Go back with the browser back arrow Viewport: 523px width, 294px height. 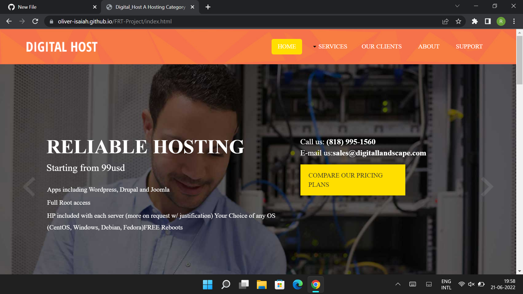pyautogui.click(x=9, y=21)
